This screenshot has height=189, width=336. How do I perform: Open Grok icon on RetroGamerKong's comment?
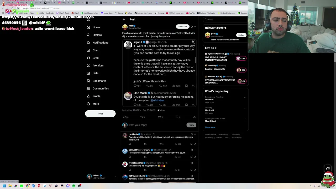pos(192,176)
